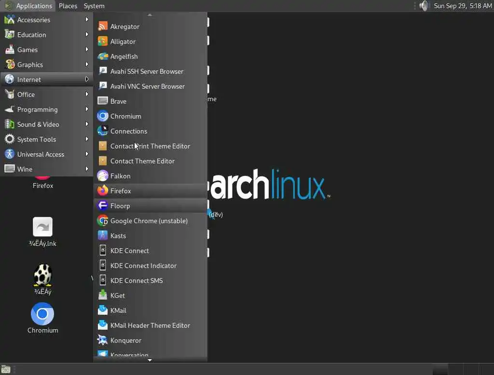Open the Places menu
This screenshot has height=375, width=494.
coord(68,6)
